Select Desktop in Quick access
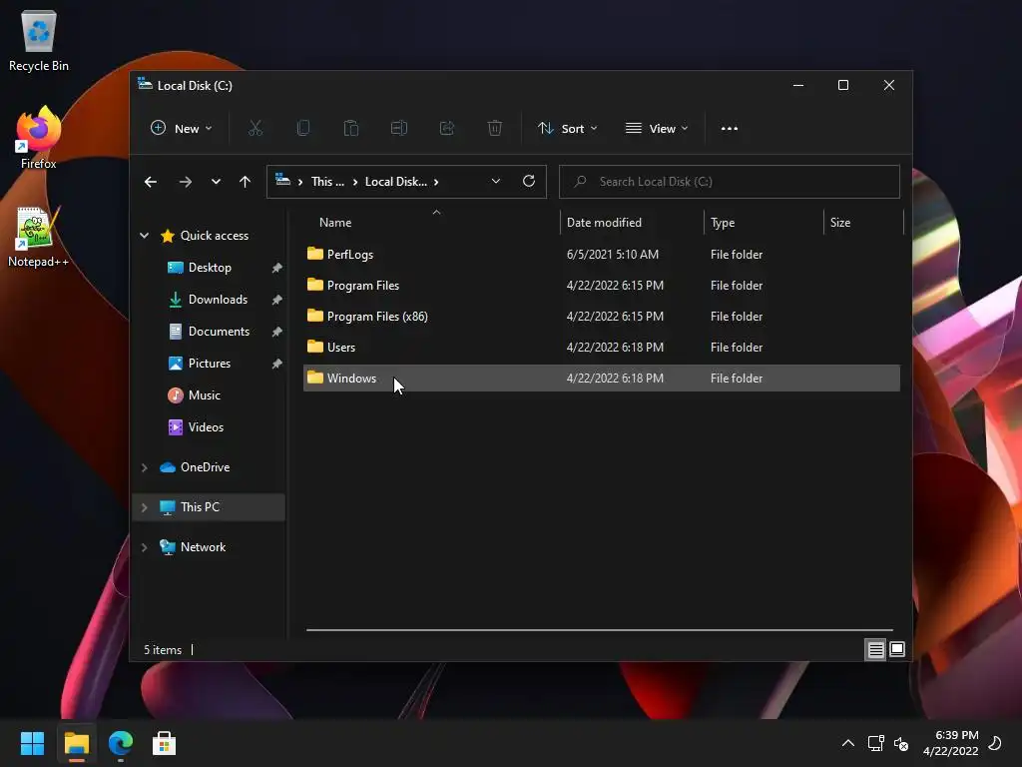This screenshot has width=1022, height=767. pyautogui.click(x=210, y=268)
